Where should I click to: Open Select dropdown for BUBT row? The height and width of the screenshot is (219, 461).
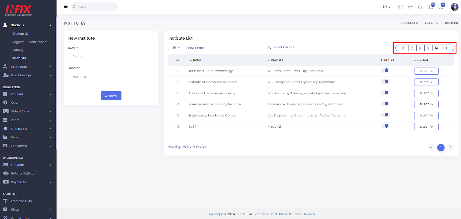(x=426, y=127)
